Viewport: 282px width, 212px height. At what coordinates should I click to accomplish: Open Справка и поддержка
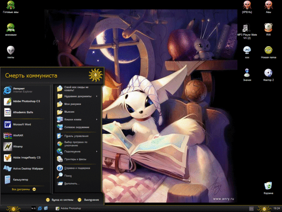[x=78, y=168]
